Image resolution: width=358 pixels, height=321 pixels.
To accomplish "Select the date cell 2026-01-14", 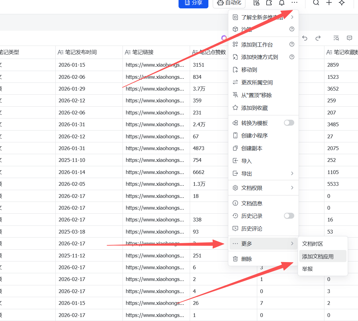I will [89, 172].
